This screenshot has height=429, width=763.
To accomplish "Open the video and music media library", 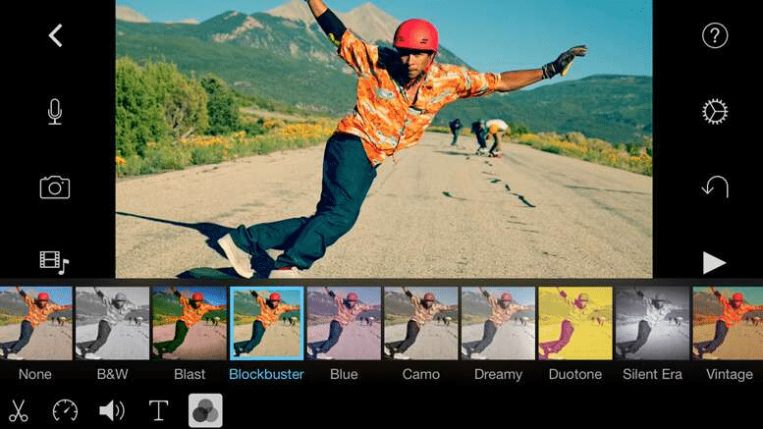I will coord(55,261).
